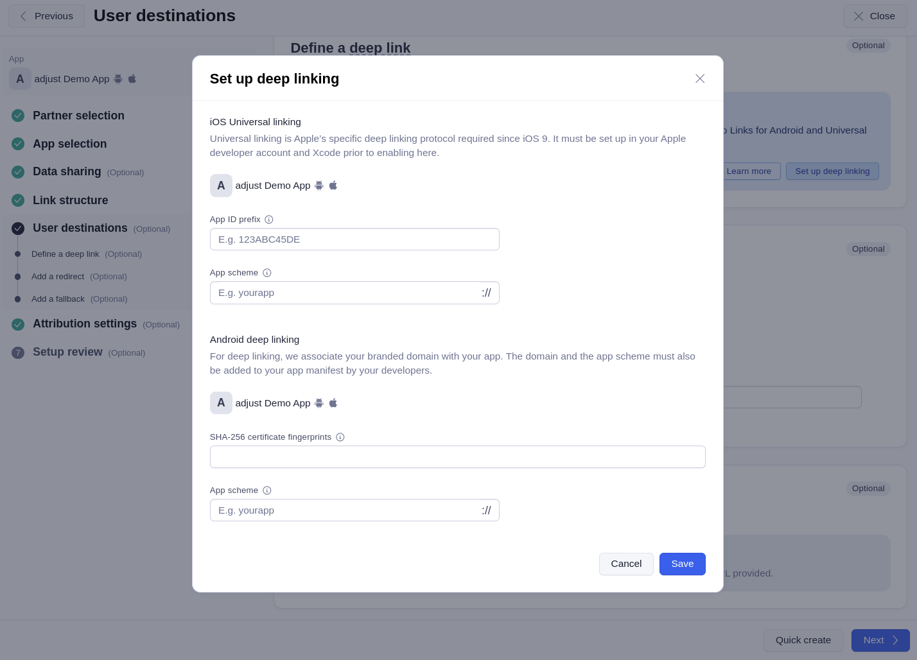Screen dimensions: 917x660
Task: Click Setup review step number icon
Action: coord(18,352)
